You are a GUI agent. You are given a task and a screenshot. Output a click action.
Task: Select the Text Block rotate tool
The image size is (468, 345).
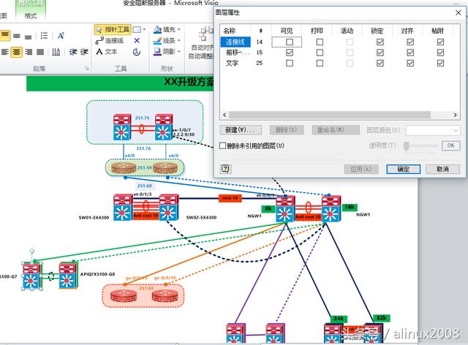137,52
